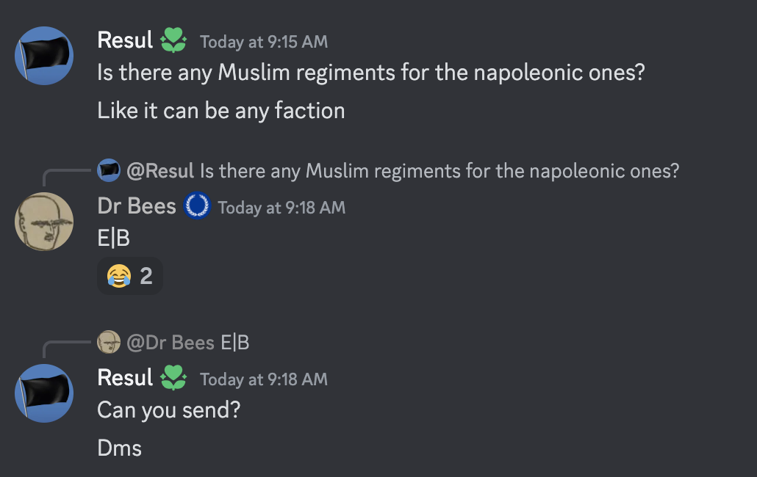
Task: Click the green badge beside Resul above "Can you send?"
Action: [x=173, y=378]
